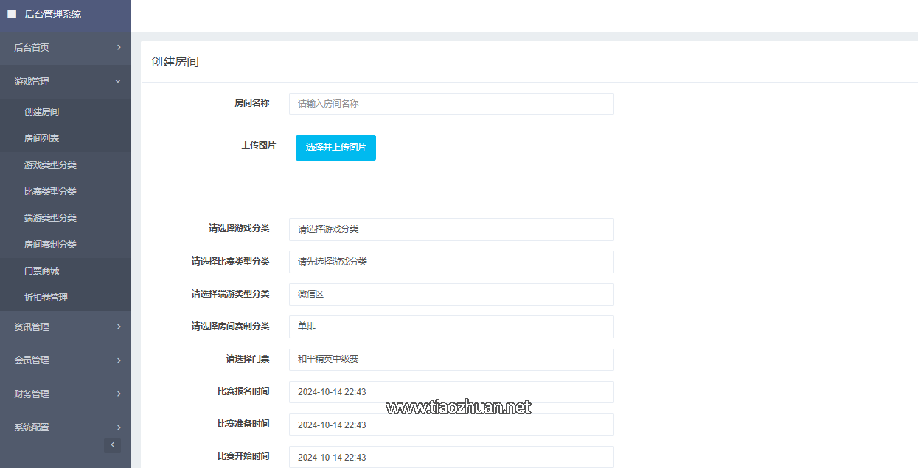Go to 房间列表 in the sidebar

coord(42,139)
